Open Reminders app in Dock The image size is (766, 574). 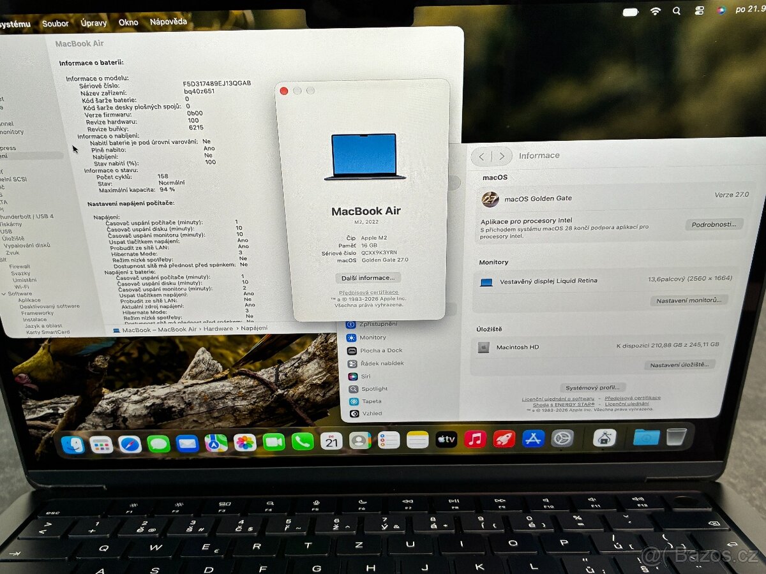click(389, 439)
